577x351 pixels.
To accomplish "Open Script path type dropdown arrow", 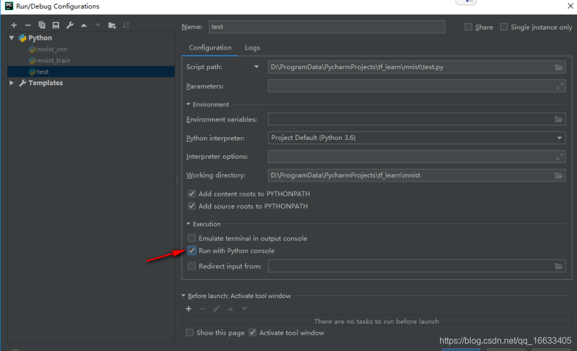I will 257,67.
